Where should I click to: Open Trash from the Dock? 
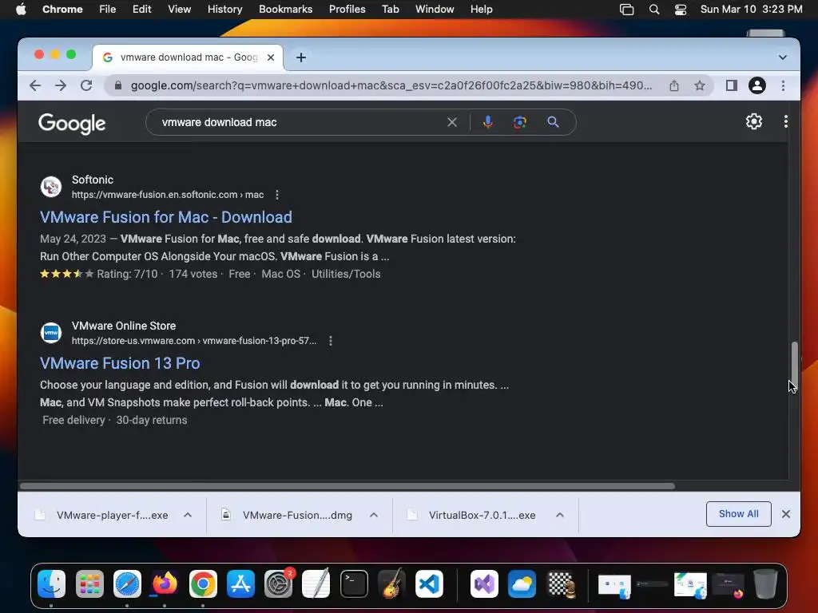coord(765,583)
